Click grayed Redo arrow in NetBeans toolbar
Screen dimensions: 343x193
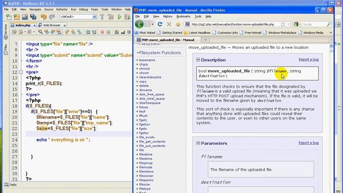[x=52, y=17]
